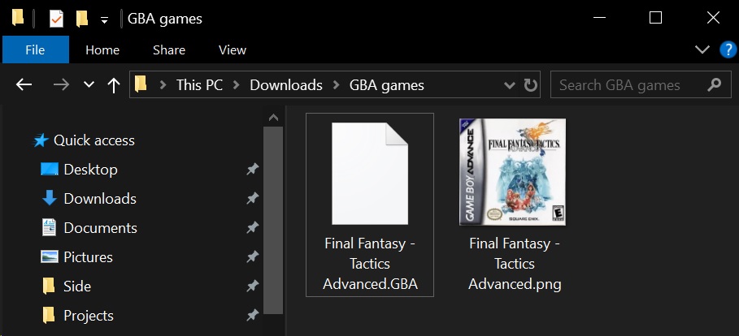The width and height of the screenshot is (739, 336).
Task: Click GBA games in the address path
Action: 386,84
